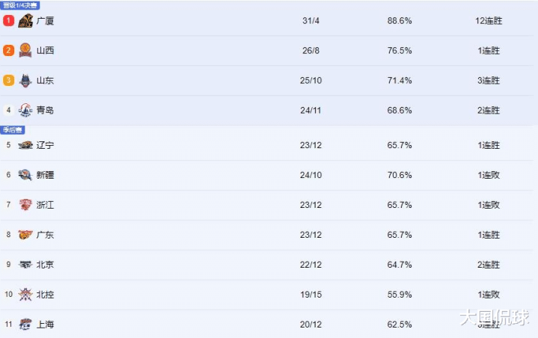538x338 pixels.
Task: Click the 12连胜 streak for 广厦
Action: click(488, 21)
